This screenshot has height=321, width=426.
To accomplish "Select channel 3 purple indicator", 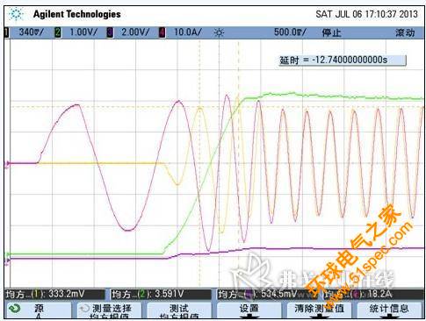I will 110,32.
